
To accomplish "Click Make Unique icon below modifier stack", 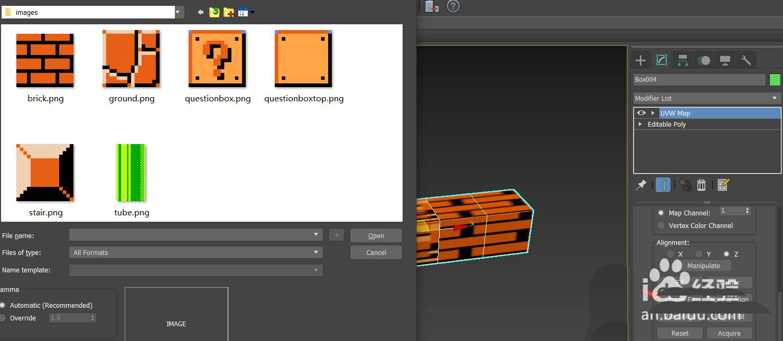I will point(685,185).
